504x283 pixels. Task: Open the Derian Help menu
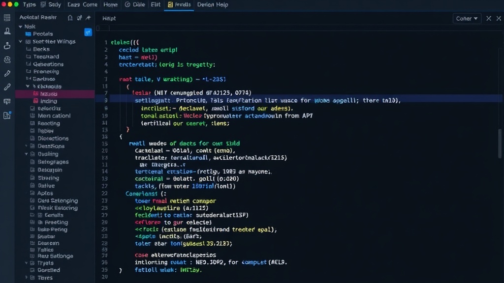[x=213, y=4]
